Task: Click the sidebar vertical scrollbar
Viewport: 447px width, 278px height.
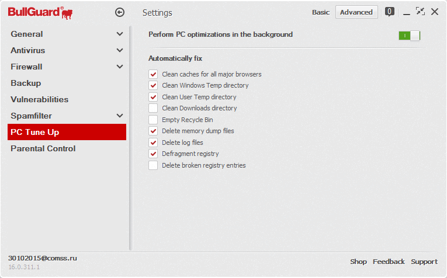Action: (130, 138)
